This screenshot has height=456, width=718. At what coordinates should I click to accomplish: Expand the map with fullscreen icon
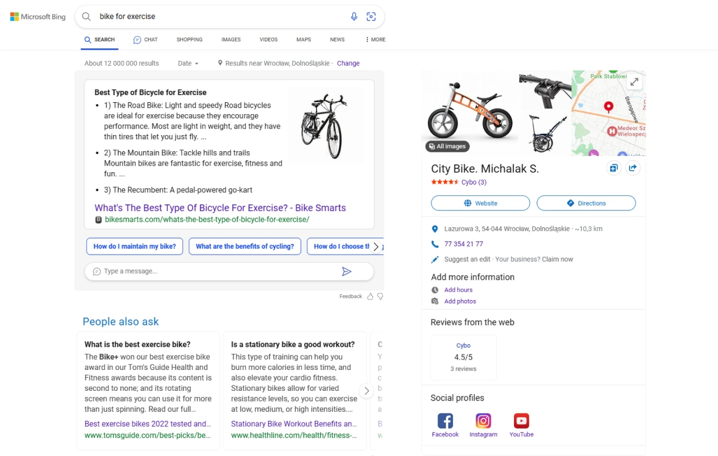tap(634, 82)
